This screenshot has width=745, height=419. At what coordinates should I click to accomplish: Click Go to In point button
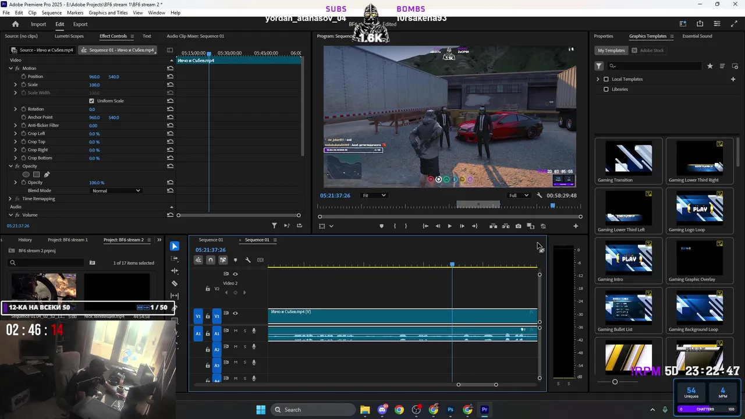click(x=425, y=226)
